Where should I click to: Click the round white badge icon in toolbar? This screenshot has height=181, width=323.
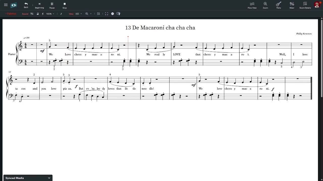click(x=113, y=14)
